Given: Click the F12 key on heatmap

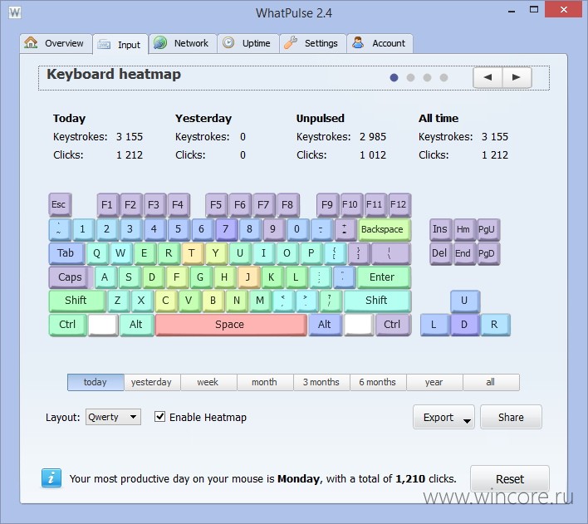Looking at the screenshot, I should (x=399, y=205).
